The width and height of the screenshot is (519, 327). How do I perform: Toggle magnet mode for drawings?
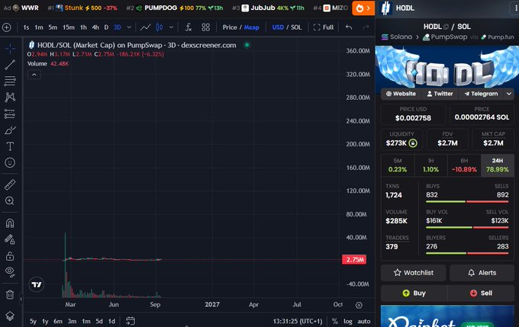[x=10, y=223]
